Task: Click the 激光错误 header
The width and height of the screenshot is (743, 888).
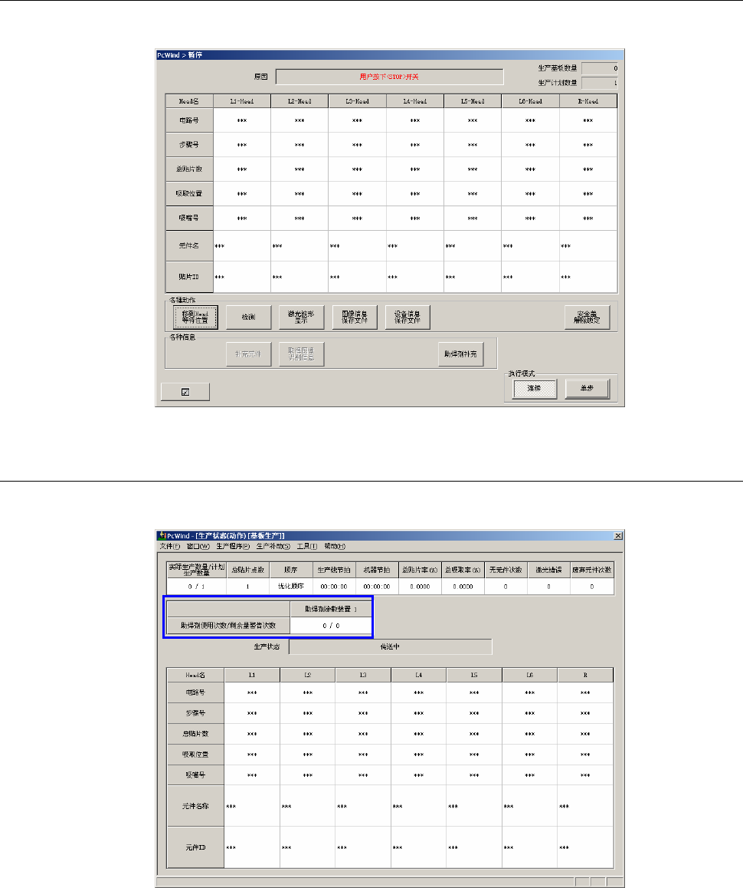Action: pyautogui.click(x=549, y=570)
